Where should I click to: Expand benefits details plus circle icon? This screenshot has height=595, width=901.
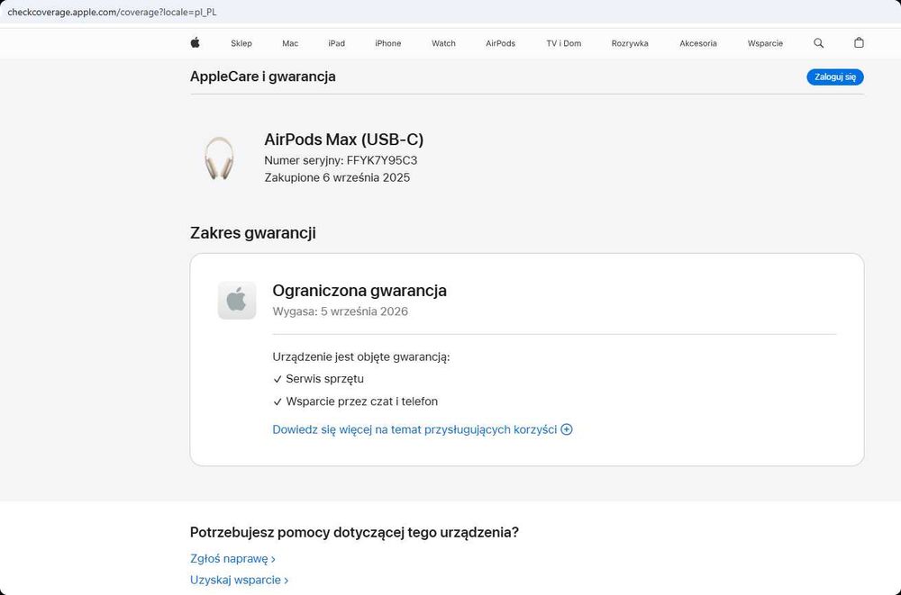[567, 429]
